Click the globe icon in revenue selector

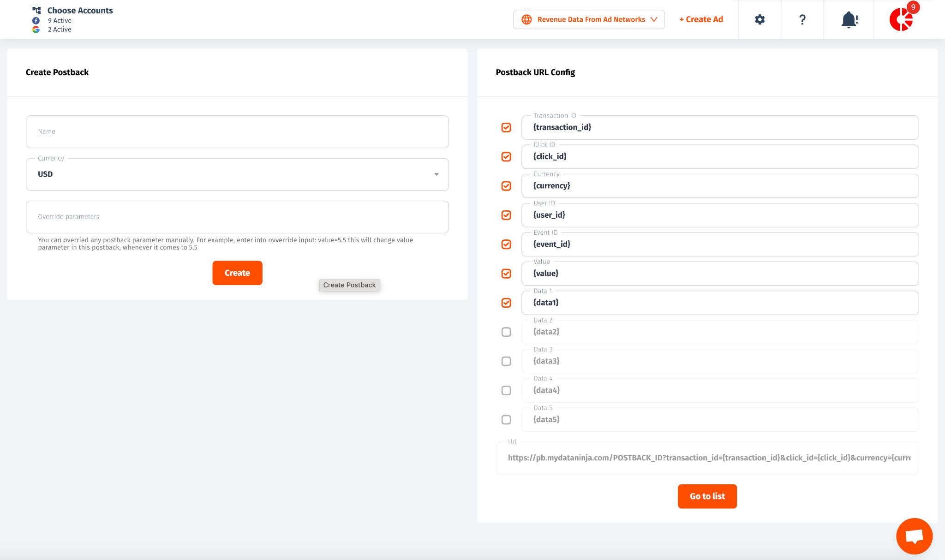pos(526,19)
